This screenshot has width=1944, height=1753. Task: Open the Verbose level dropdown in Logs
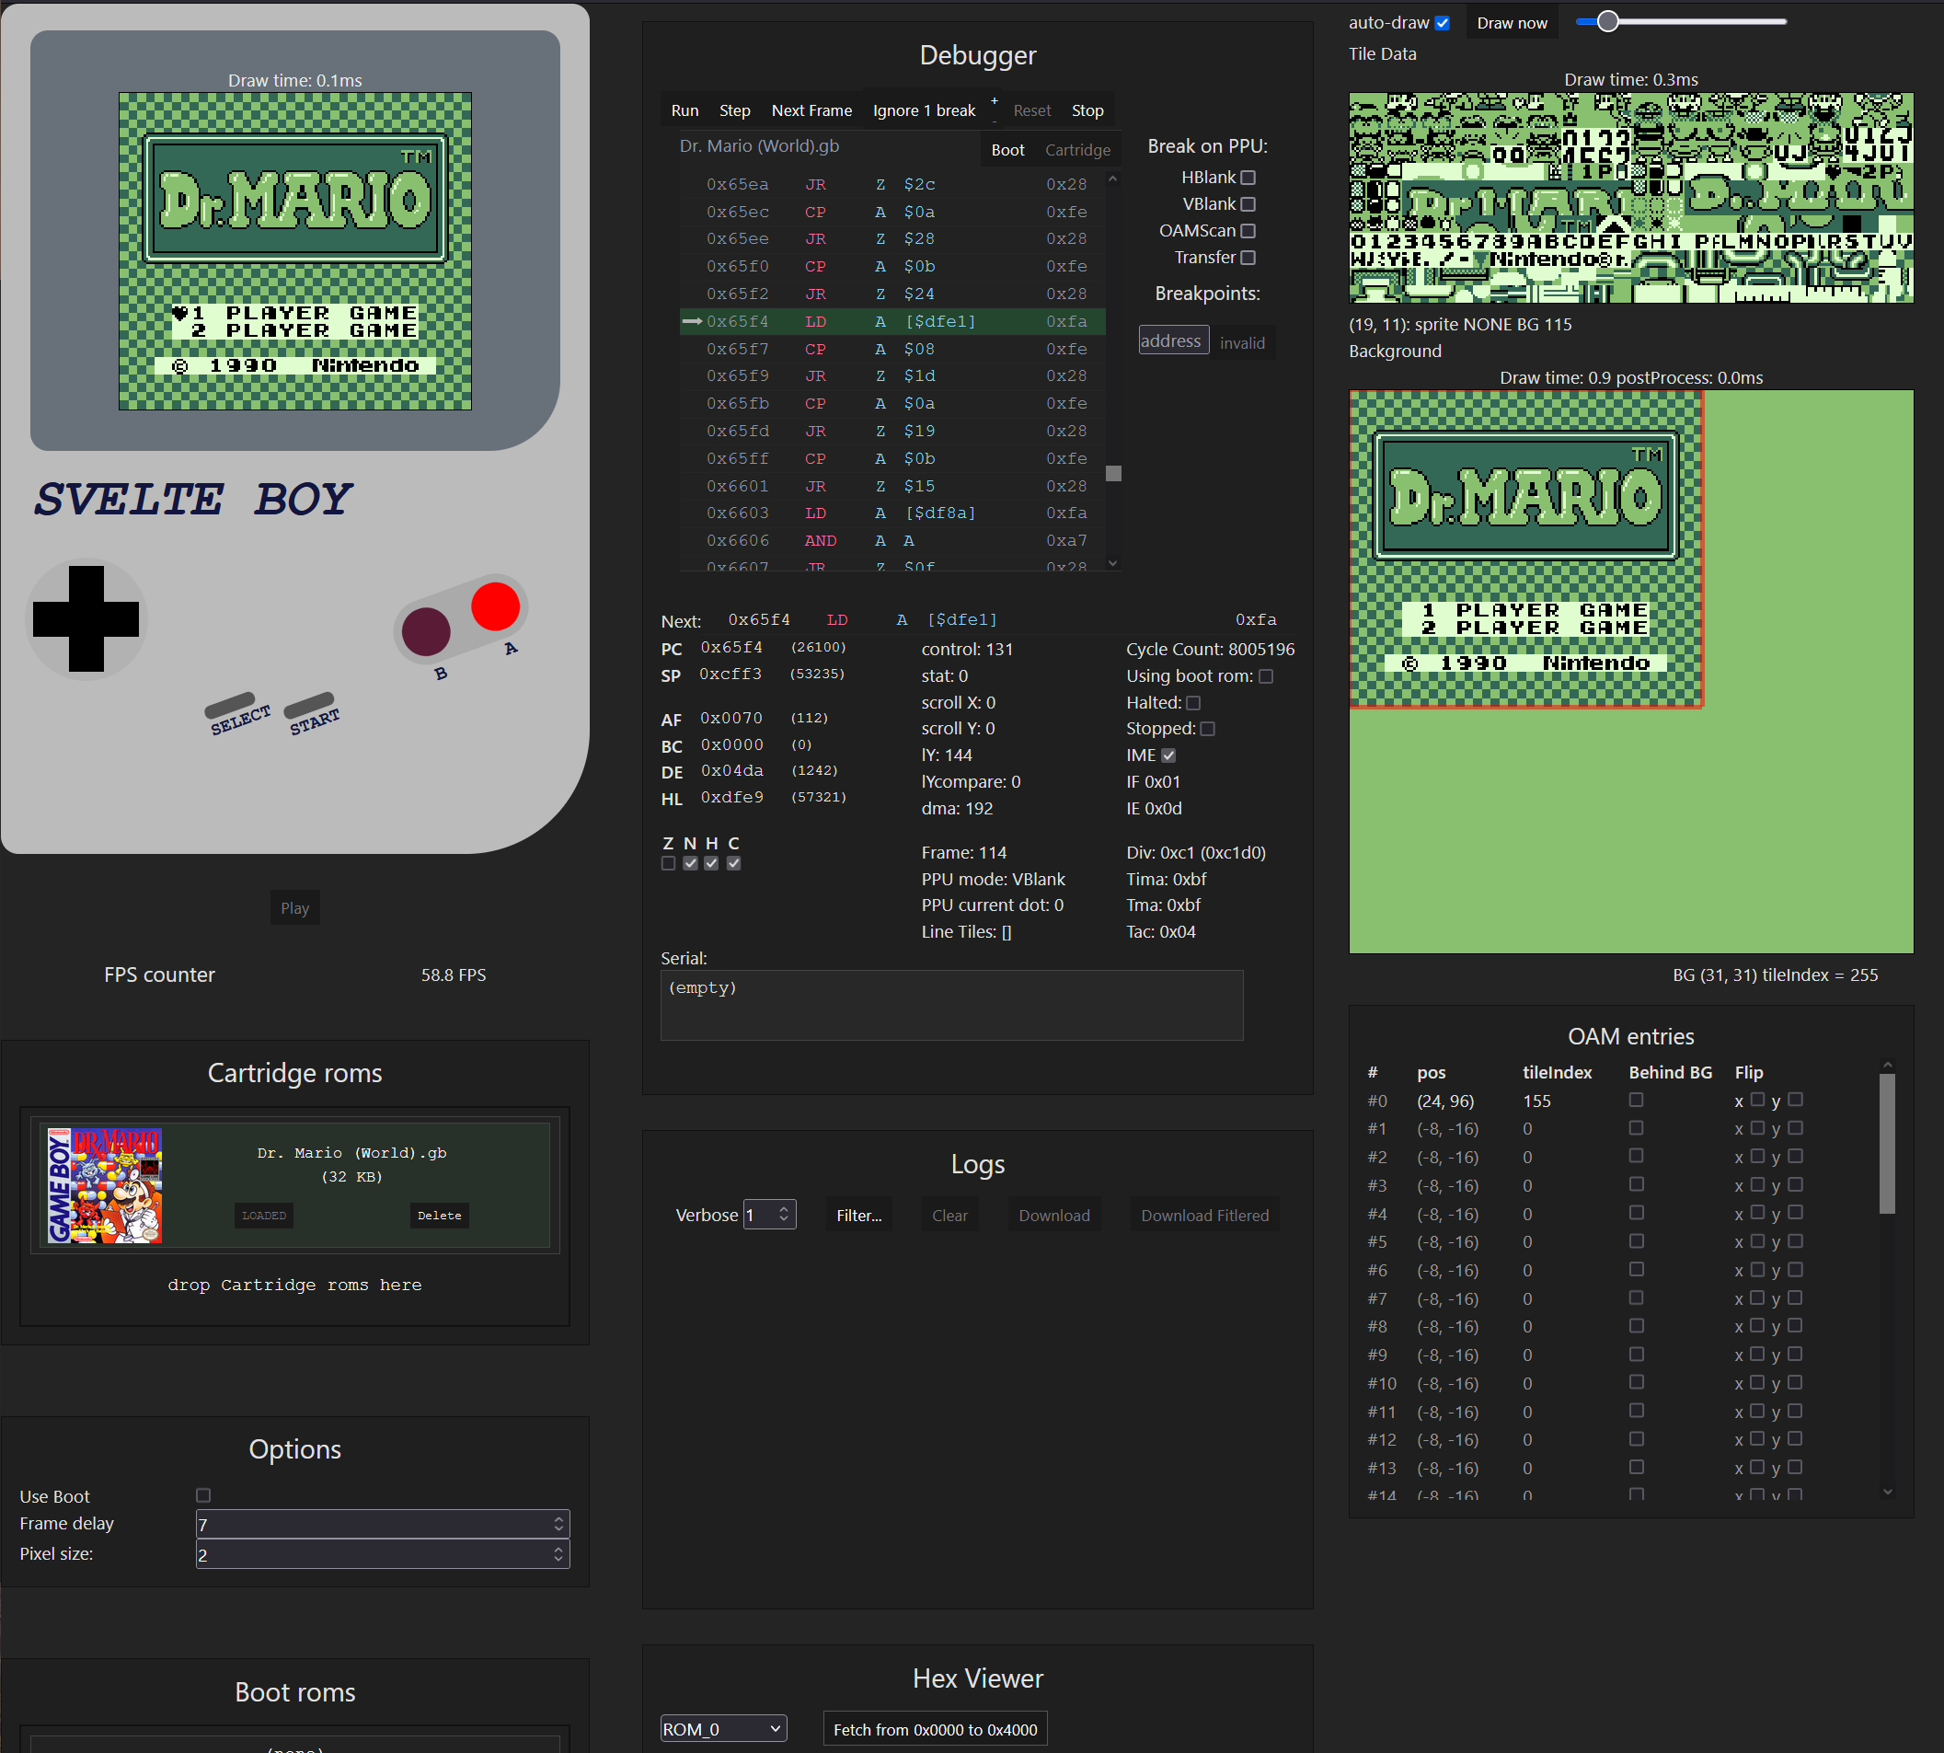768,1214
